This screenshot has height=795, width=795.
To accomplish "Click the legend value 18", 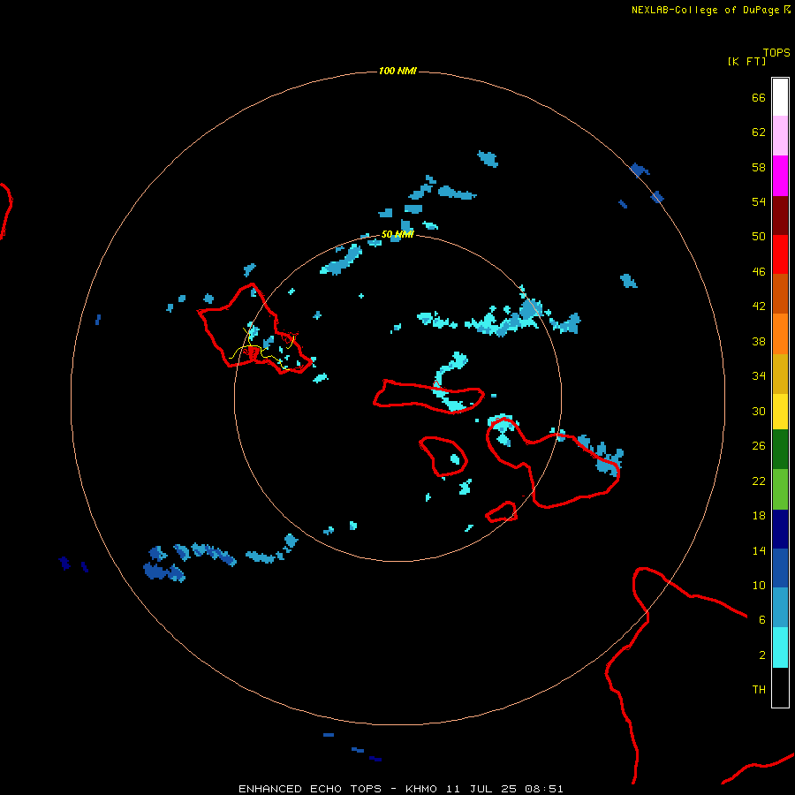I will (759, 516).
